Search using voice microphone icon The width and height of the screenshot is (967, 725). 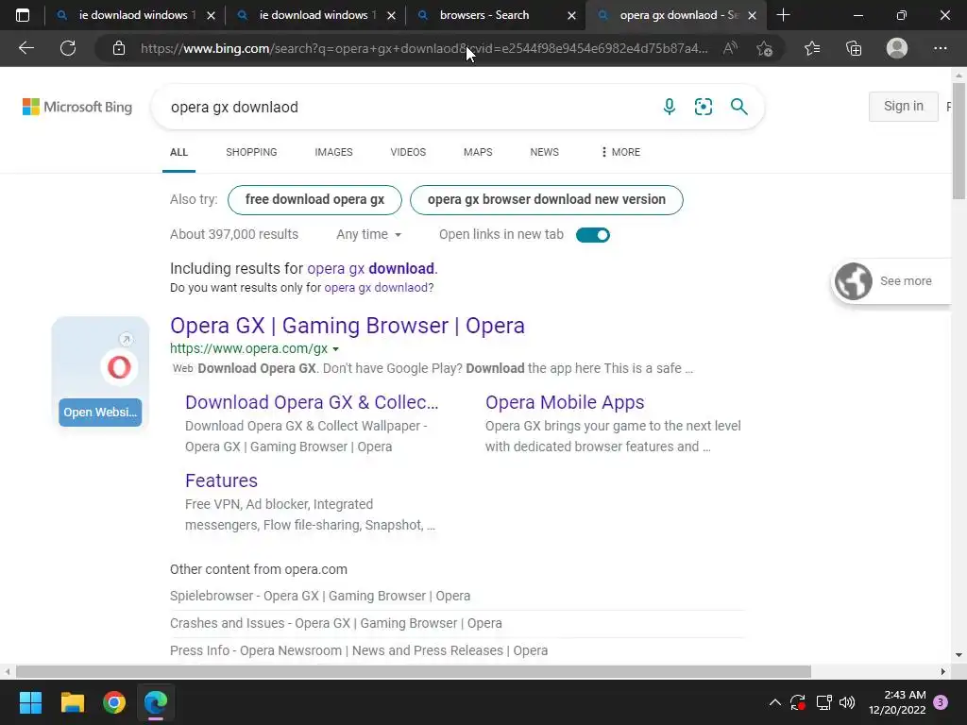[670, 107]
